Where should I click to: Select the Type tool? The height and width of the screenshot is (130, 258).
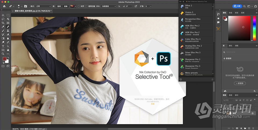click(3, 46)
